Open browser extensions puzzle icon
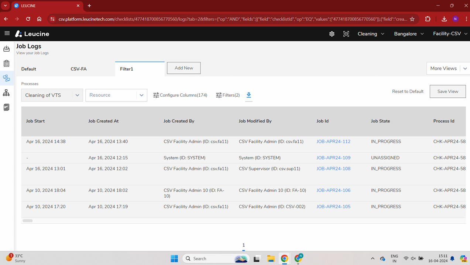Screen dimensions: 470x265 click(428, 19)
